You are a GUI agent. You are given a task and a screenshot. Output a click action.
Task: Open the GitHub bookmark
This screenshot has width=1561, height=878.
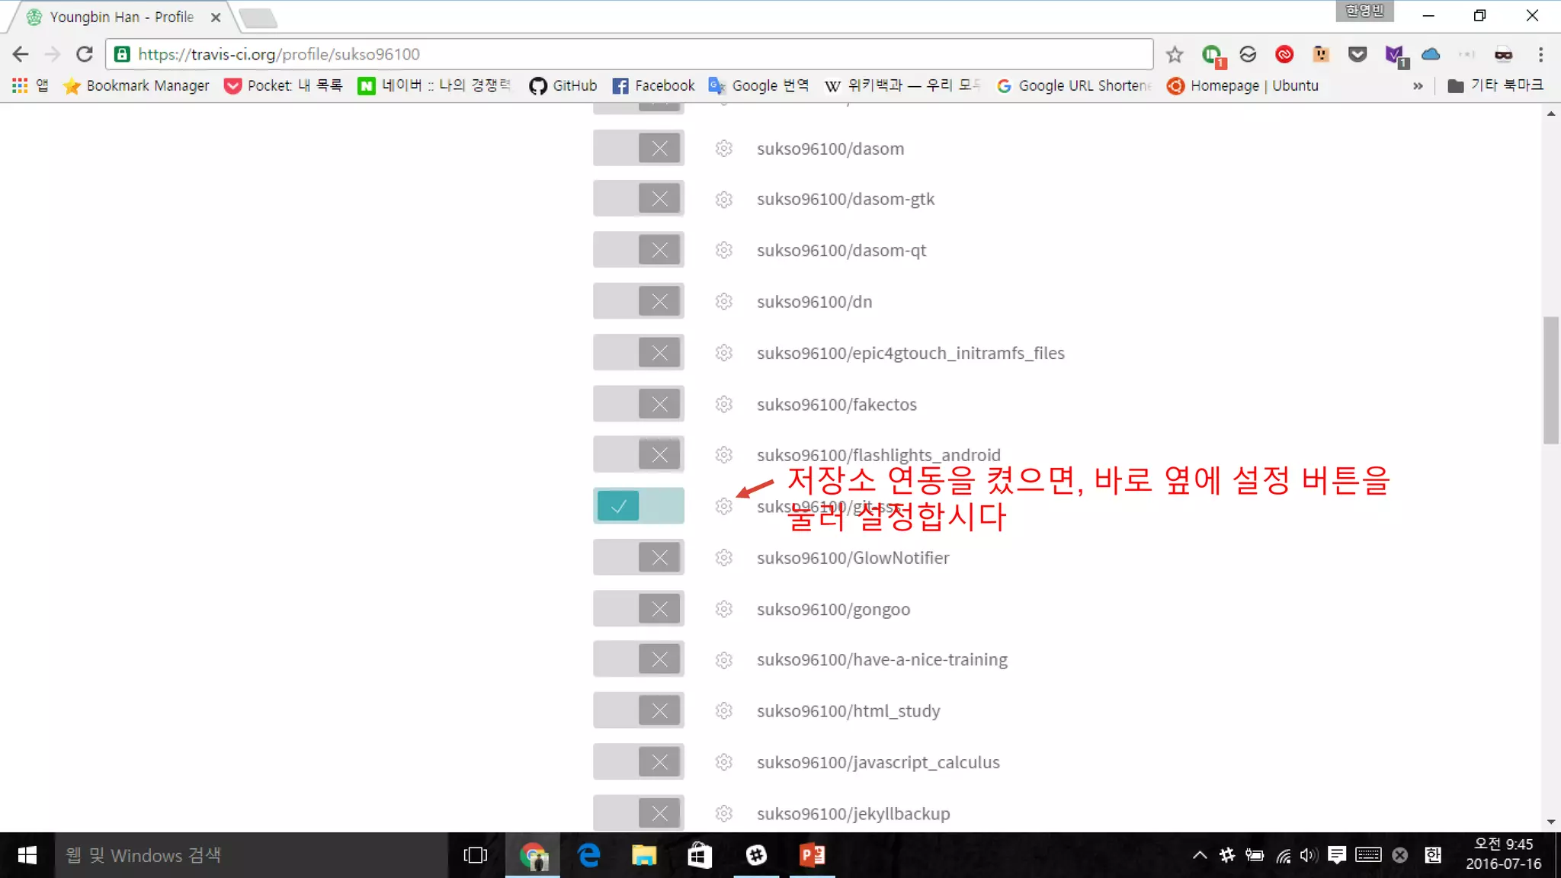(x=563, y=85)
